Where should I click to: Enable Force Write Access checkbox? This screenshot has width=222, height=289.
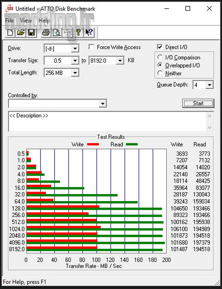point(91,47)
